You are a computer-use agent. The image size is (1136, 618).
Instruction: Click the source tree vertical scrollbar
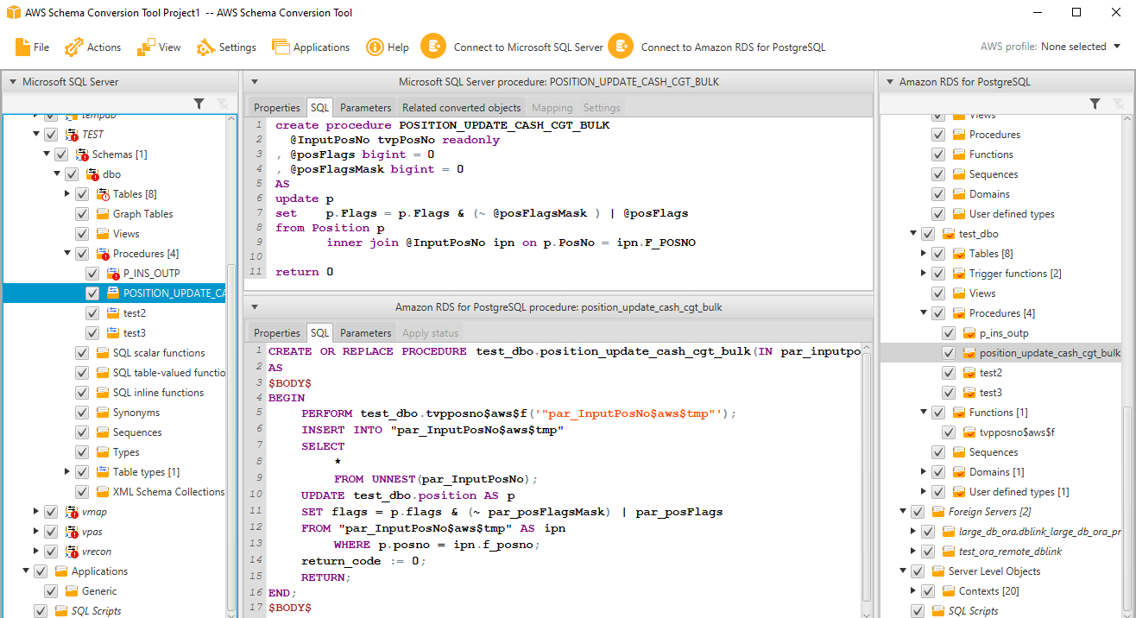coord(230,432)
